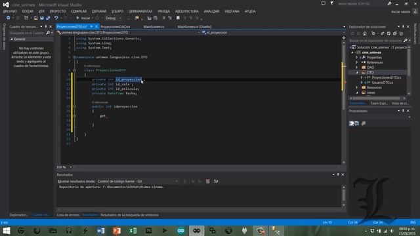Click the Undo toolbar icon
This screenshot has width=420, height=236.
click(56, 18)
